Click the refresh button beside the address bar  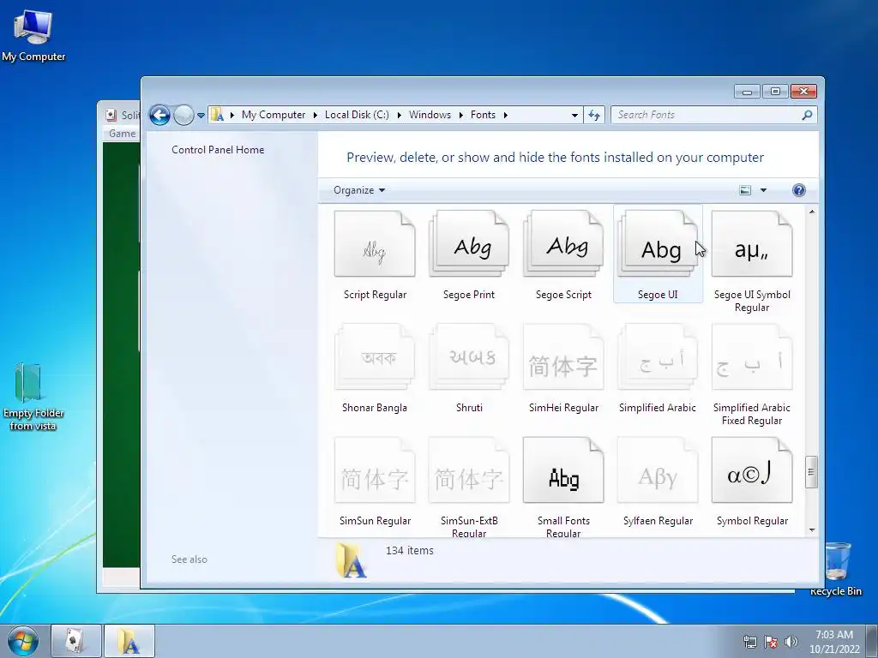594,116
